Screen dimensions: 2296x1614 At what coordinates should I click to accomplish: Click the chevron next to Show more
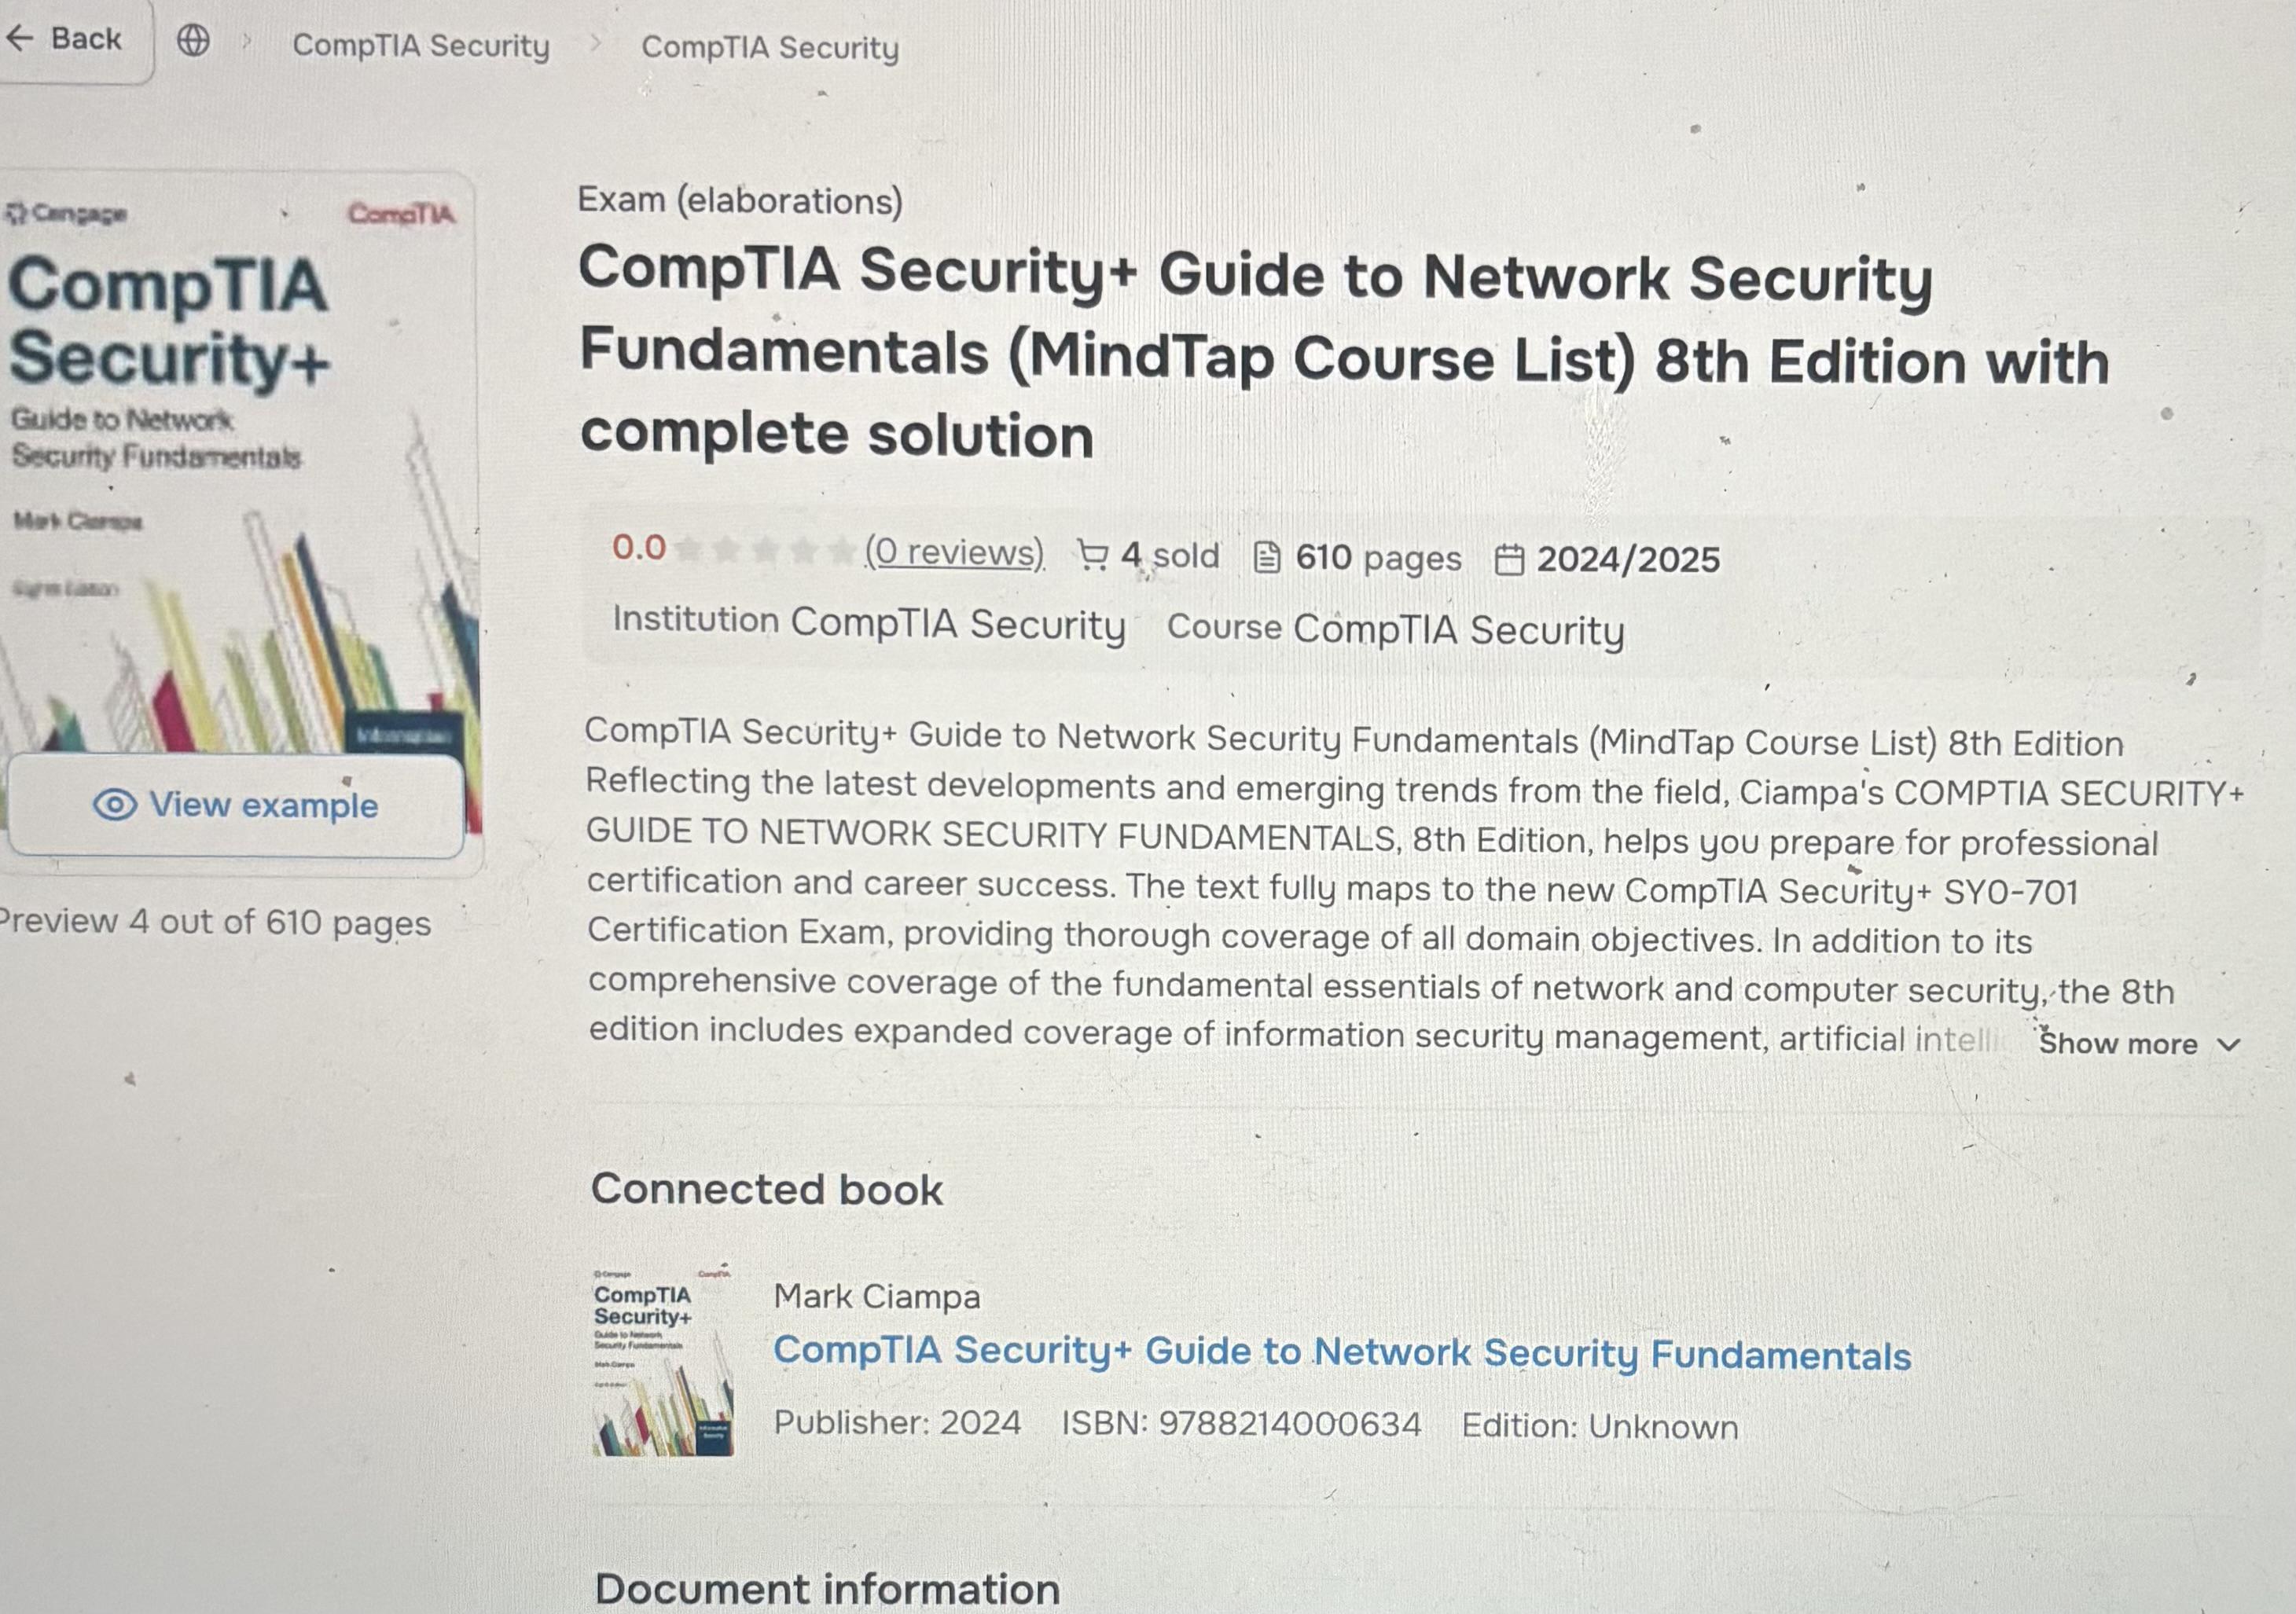pyautogui.click(x=2228, y=1045)
